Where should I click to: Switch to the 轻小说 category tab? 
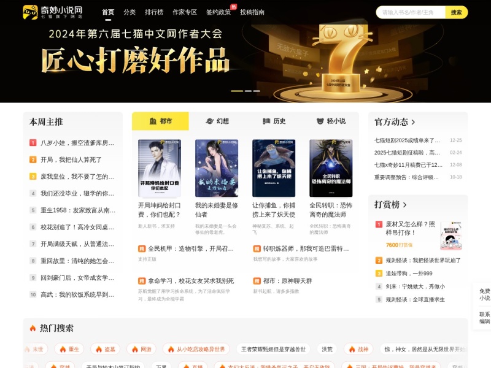point(331,121)
